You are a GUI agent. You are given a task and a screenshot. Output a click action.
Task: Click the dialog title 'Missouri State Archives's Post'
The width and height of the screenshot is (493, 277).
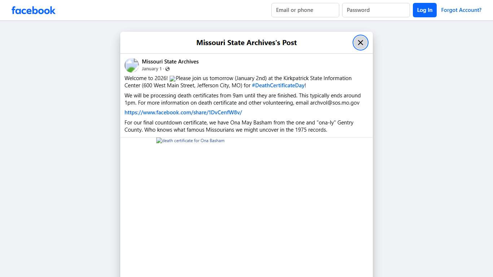(x=247, y=43)
